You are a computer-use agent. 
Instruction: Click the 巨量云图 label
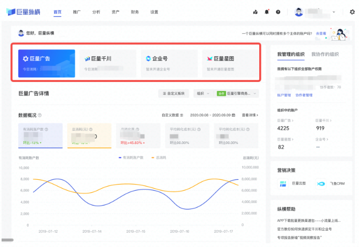pos(299,183)
